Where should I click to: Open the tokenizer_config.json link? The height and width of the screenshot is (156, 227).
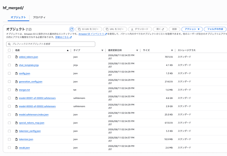pos(30,131)
